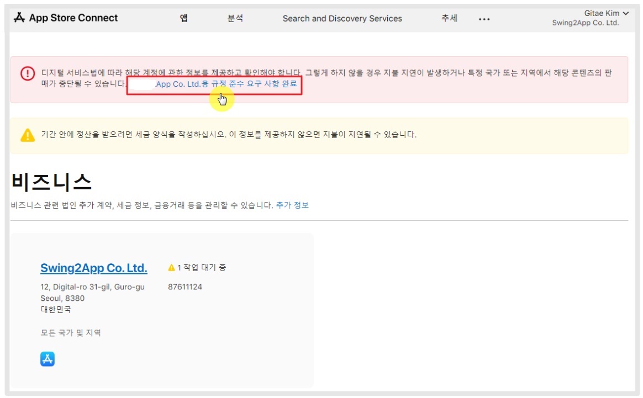Click the yellow tax warning icon
Screen dimensions: 643x398
(x=28, y=135)
